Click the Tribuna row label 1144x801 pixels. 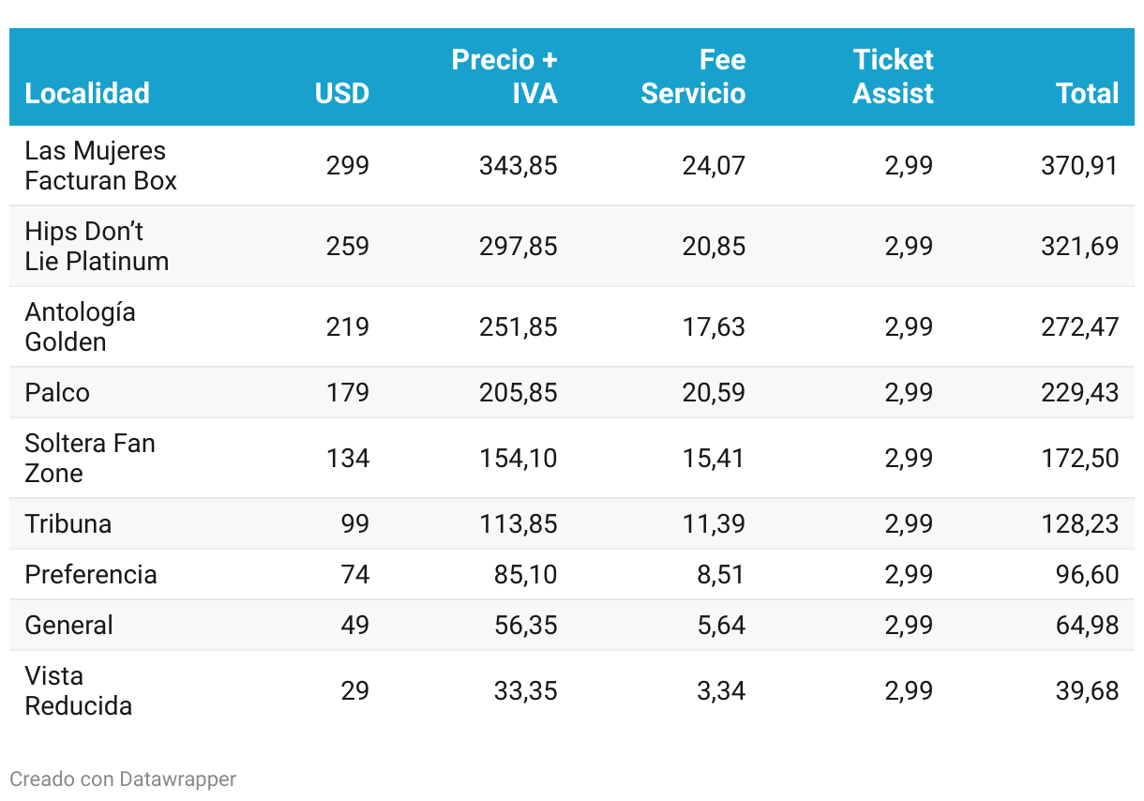click(68, 523)
